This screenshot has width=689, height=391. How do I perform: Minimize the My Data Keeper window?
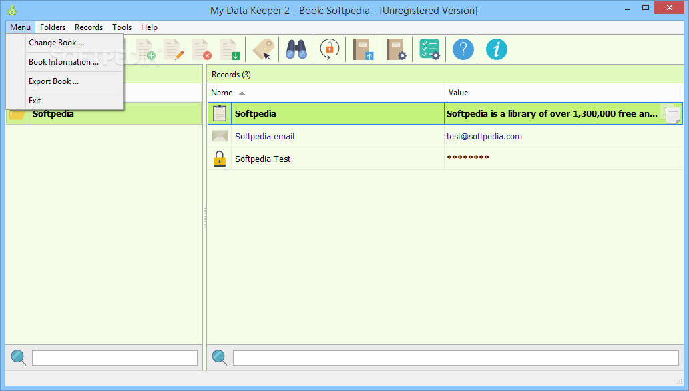628,9
